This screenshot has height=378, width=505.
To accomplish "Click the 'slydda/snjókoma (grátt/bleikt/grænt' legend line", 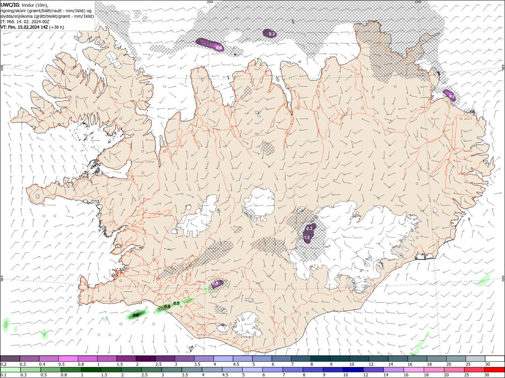I will (47, 16).
